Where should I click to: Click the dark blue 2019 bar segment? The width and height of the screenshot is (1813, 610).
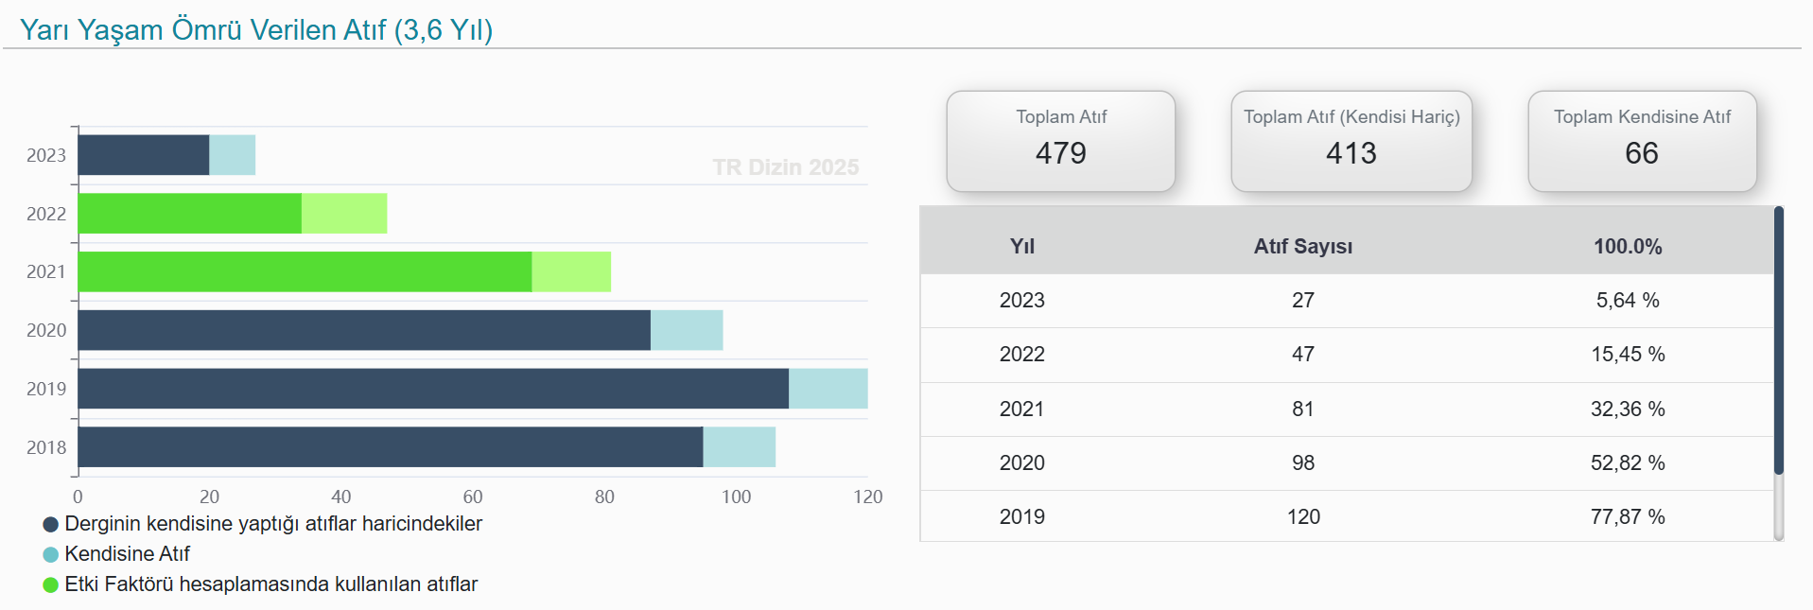pyautogui.click(x=433, y=389)
